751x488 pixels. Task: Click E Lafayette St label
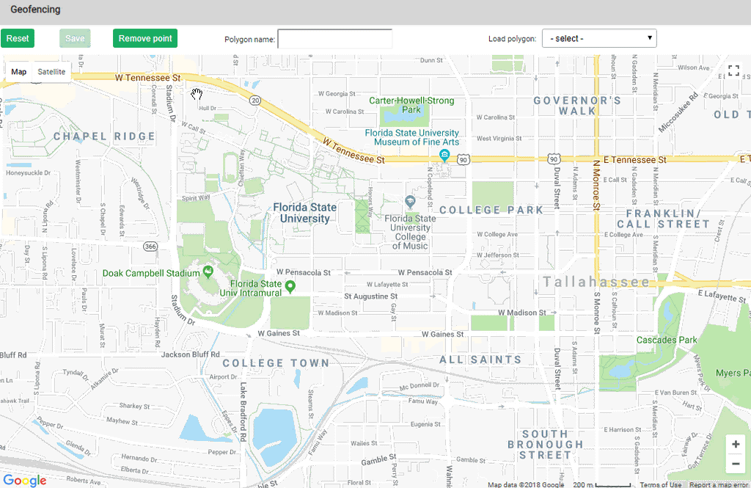[x=722, y=296]
